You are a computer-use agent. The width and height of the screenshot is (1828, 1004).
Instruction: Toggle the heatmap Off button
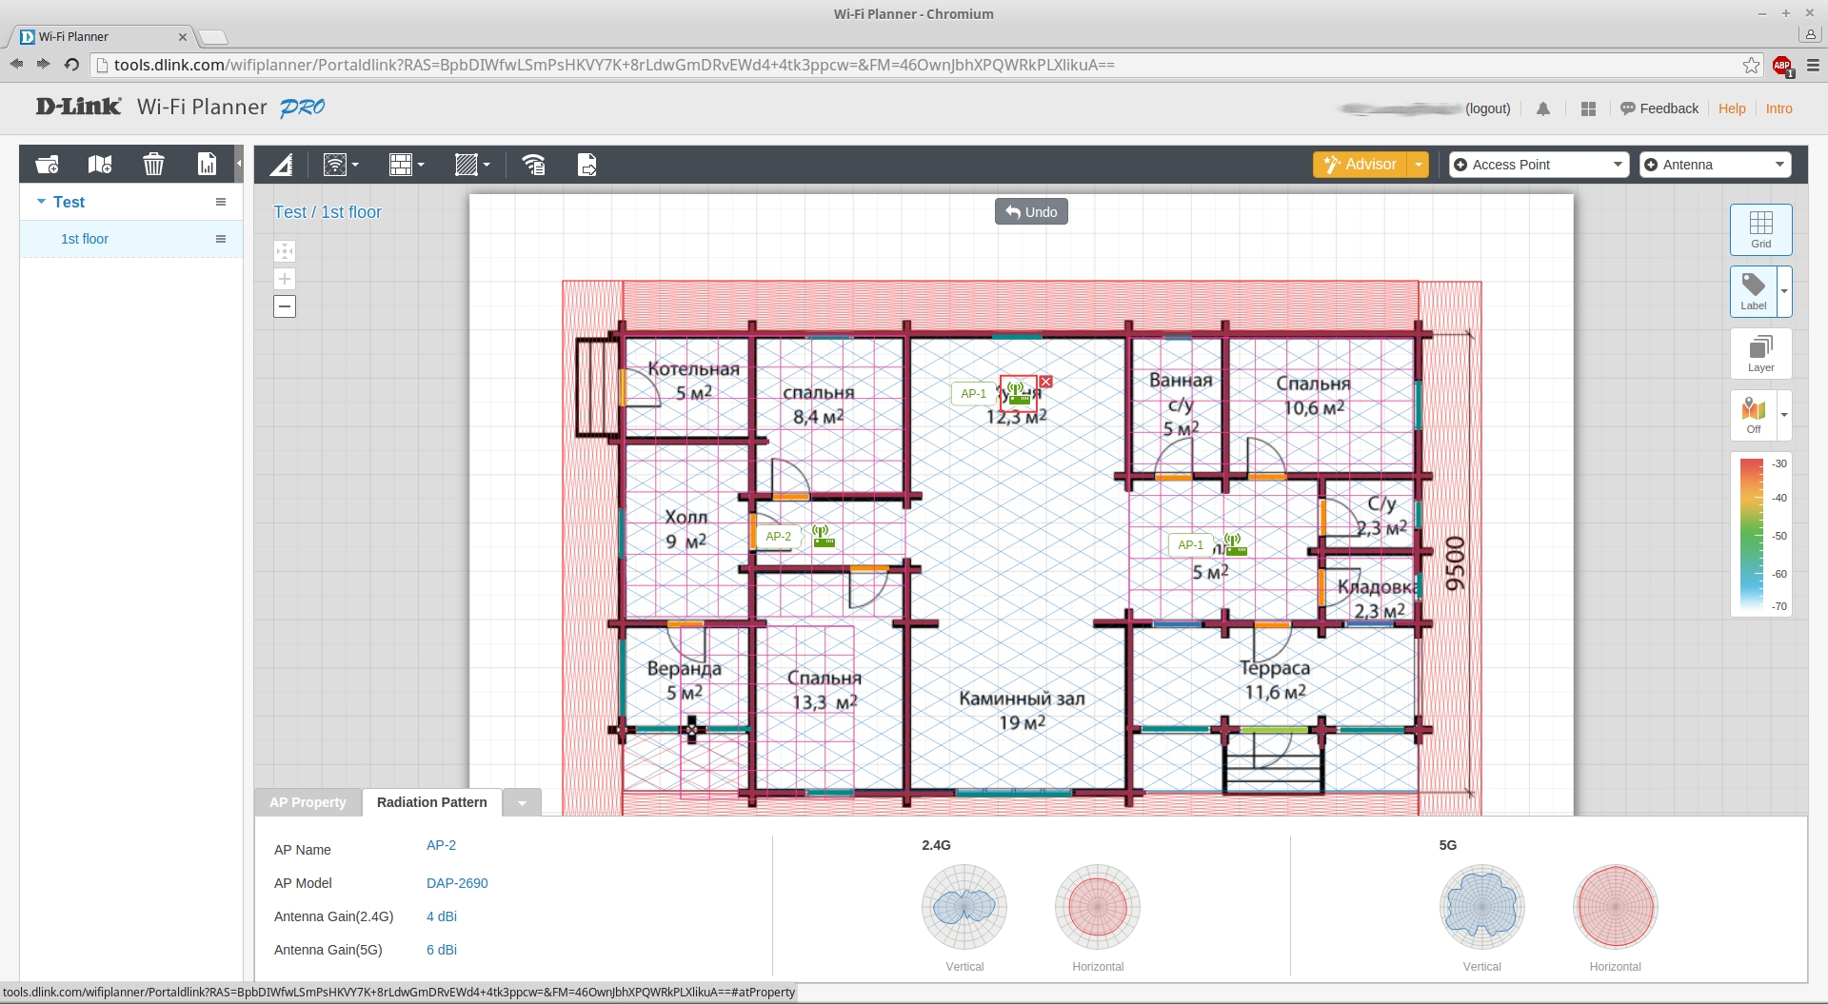1753,415
